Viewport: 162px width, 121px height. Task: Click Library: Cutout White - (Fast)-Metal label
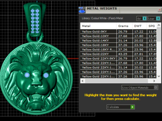(x=103, y=18)
